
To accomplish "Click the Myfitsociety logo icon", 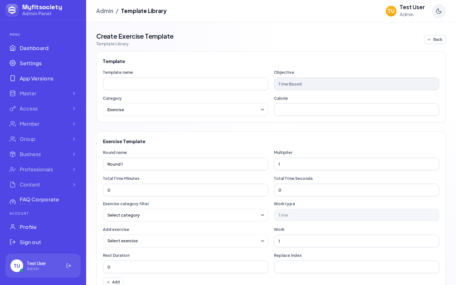I will (x=12, y=10).
